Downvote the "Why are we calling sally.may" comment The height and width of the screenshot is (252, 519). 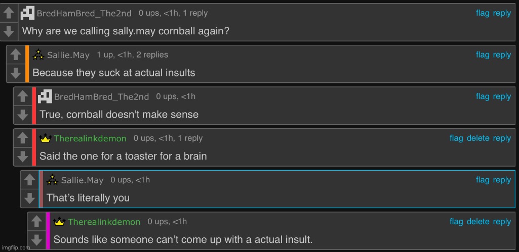[x=9, y=32]
